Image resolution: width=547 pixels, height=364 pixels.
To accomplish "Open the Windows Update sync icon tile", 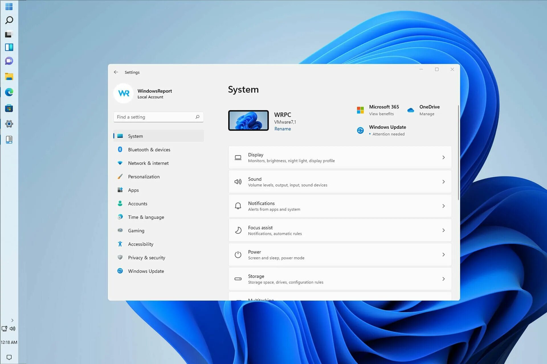I will point(360,130).
